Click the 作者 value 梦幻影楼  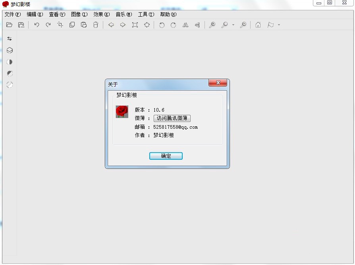point(164,135)
